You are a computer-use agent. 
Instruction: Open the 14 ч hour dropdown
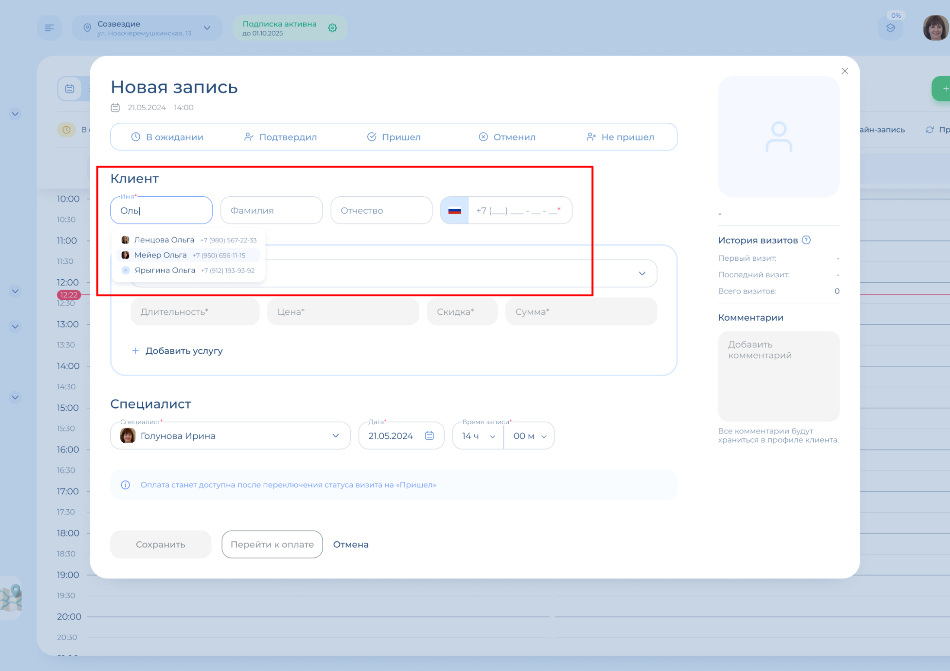click(x=478, y=436)
